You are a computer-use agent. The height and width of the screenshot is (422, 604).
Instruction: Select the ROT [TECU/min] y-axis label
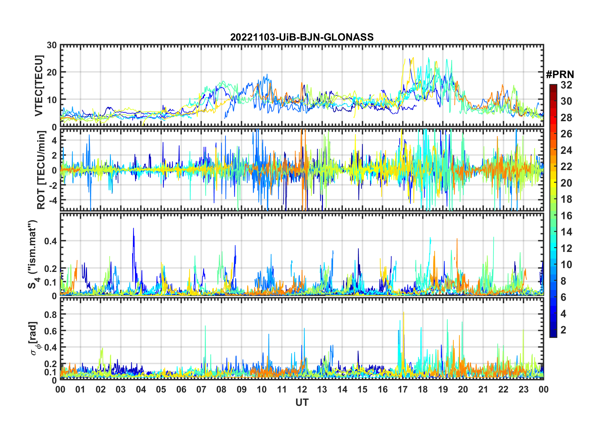pos(41,170)
